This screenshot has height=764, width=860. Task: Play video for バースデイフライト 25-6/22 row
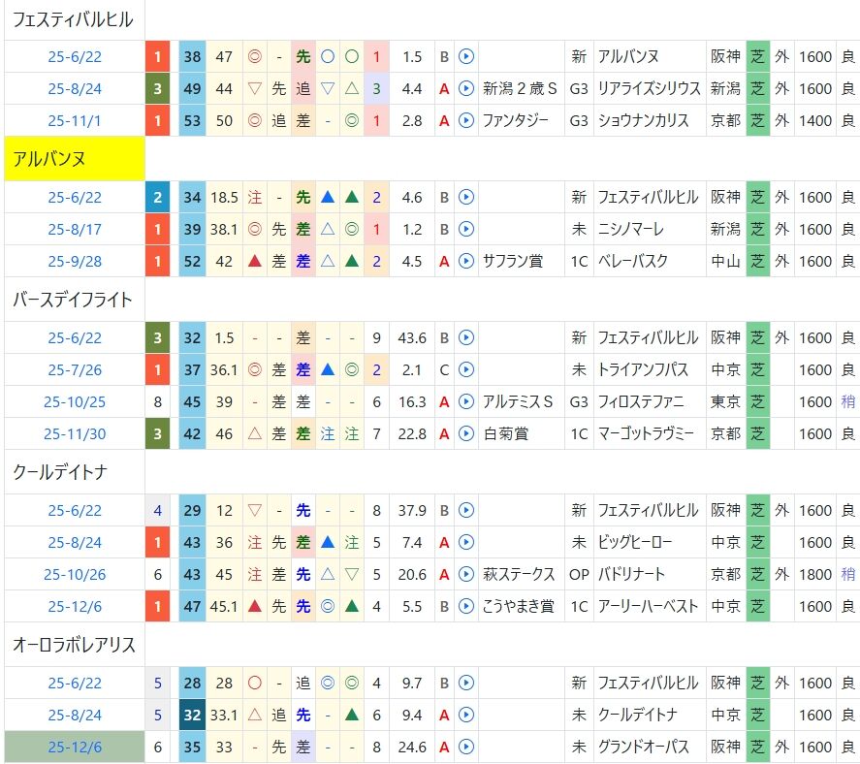point(466,337)
